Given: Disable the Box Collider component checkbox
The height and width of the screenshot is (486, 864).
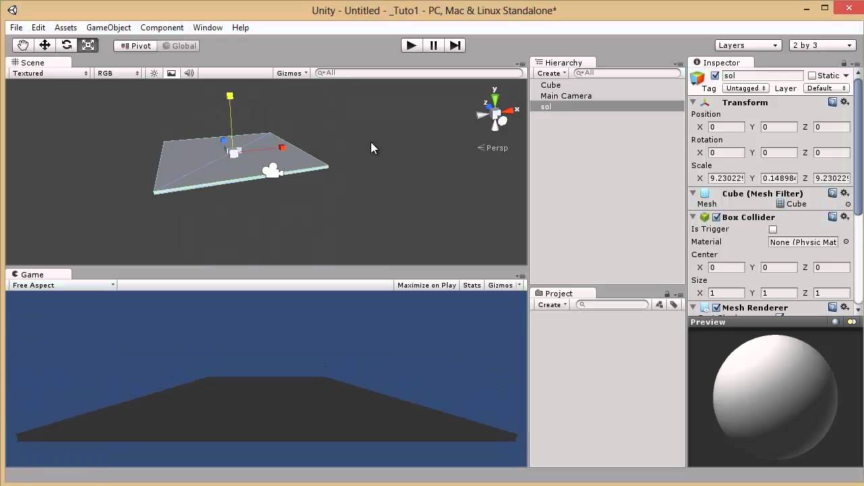Looking at the screenshot, I should click(x=716, y=217).
